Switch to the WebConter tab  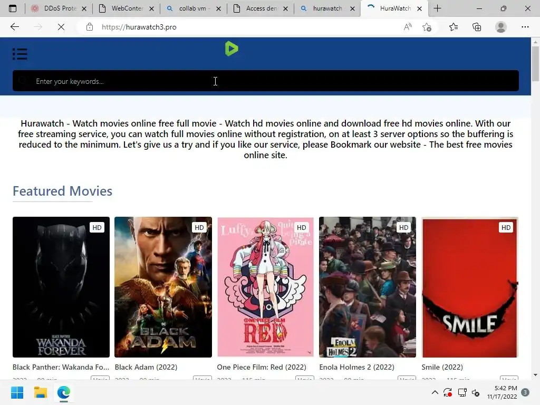click(126, 8)
